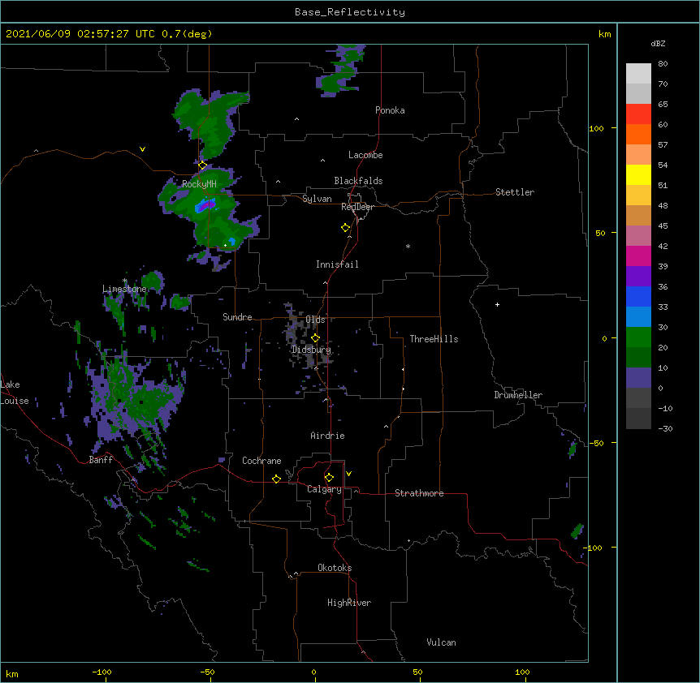This screenshot has width=700, height=683.
Task: Click the timestamp 2021/06/09 02:57:27 UTC
Action: coord(80,34)
